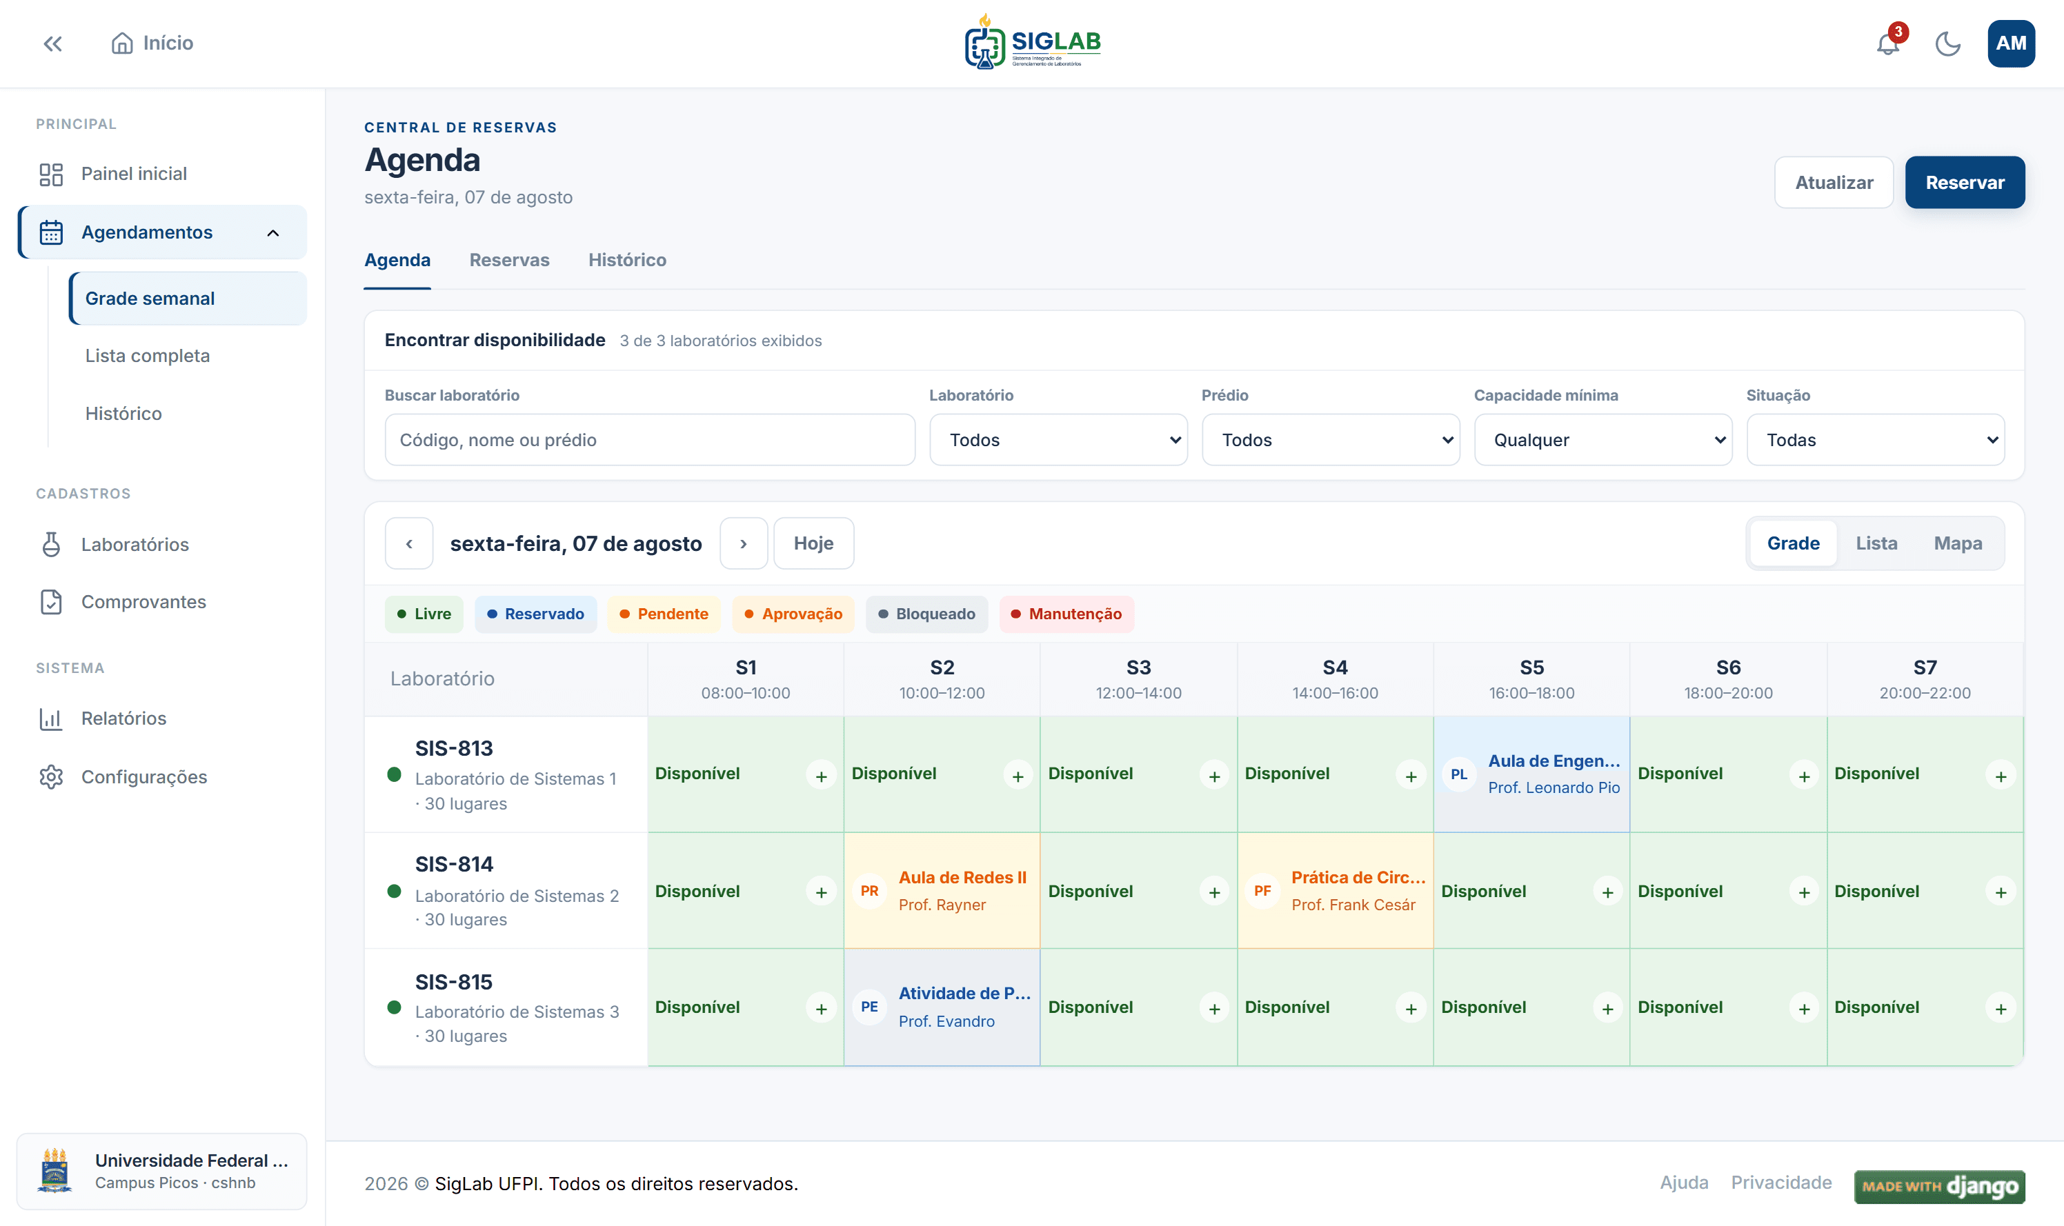The width and height of the screenshot is (2064, 1226).
Task: Click the Reservar button
Action: point(1964,183)
